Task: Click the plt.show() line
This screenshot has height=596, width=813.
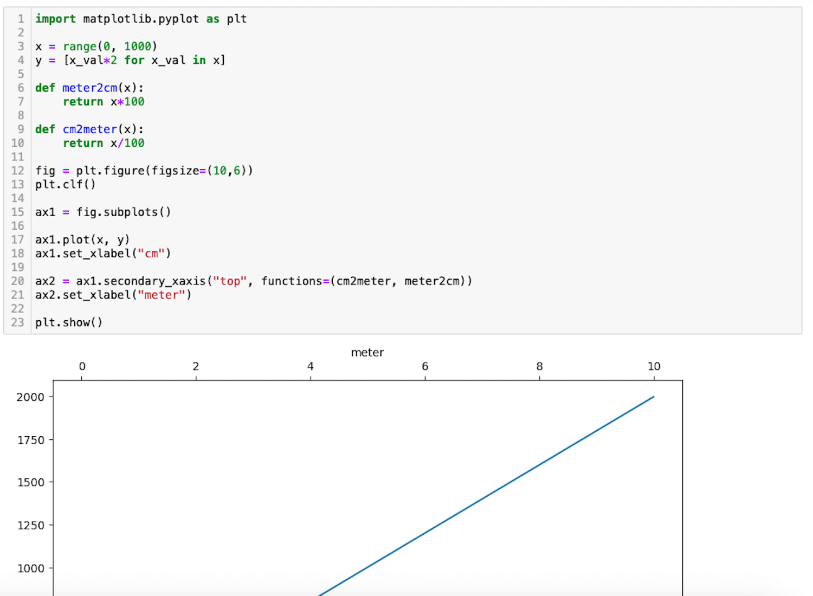Action: [69, 323]
